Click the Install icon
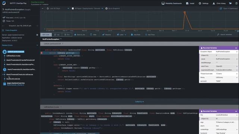 coord(187,3)
